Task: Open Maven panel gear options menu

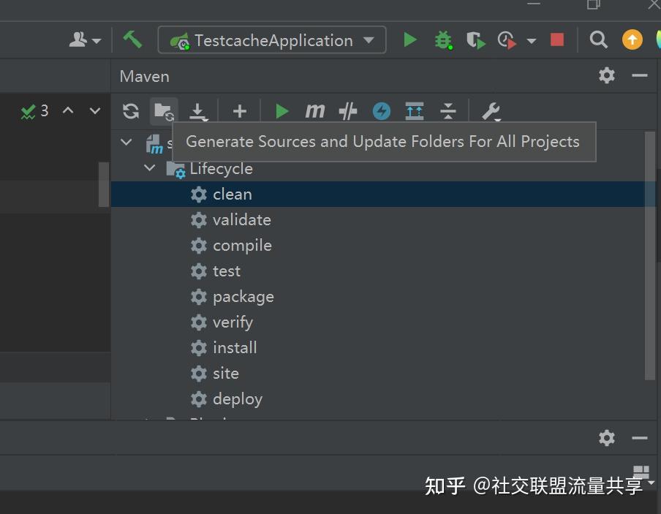Action: pyautogui.click(x=607, y=75)
